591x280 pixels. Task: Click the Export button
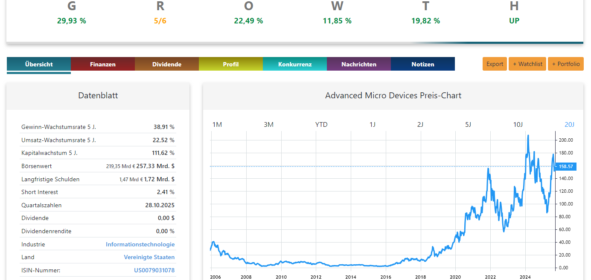495,64
